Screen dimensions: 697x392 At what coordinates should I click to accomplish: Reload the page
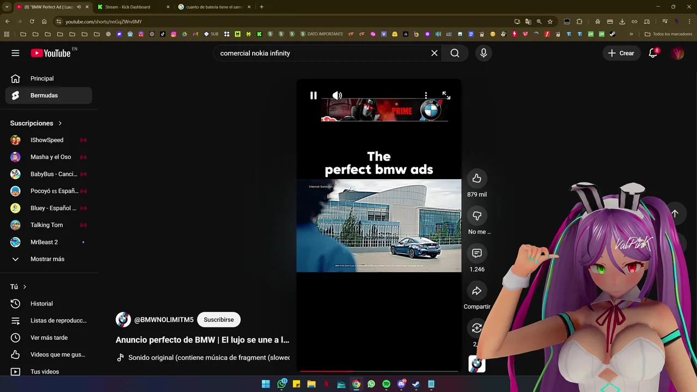click(32, 21)
